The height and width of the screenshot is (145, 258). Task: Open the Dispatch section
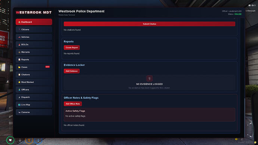(34, 97)
